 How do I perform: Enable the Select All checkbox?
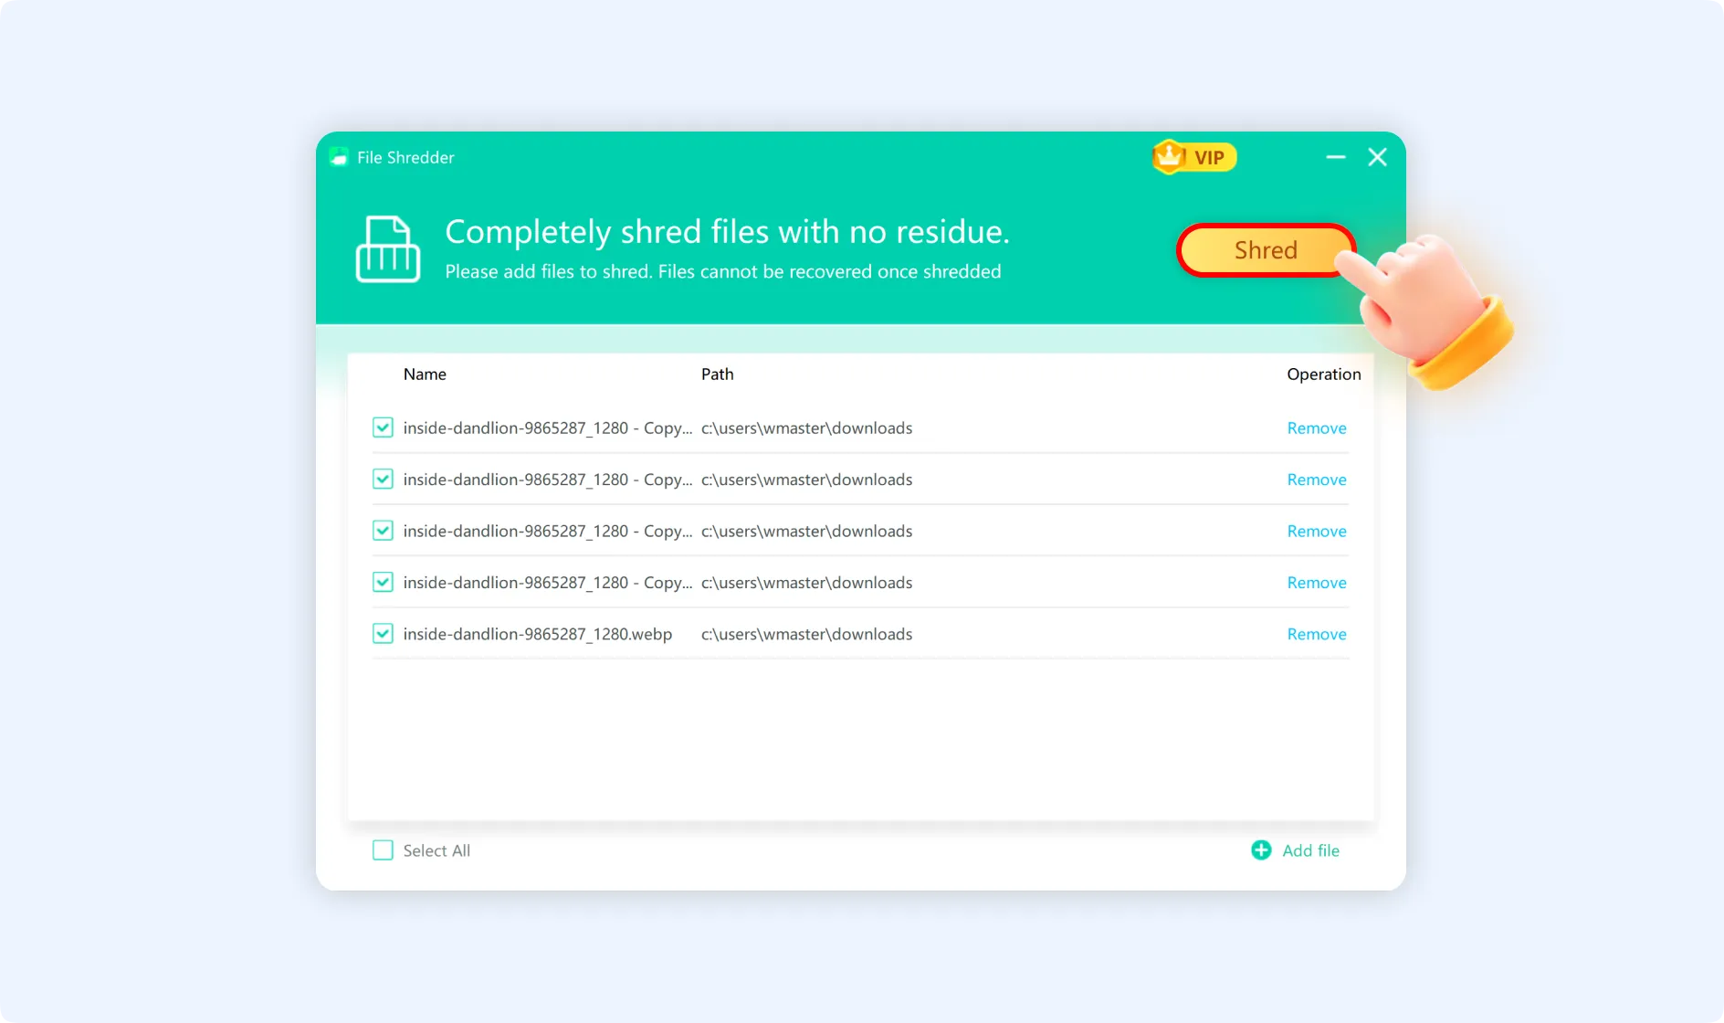point(383,849)
